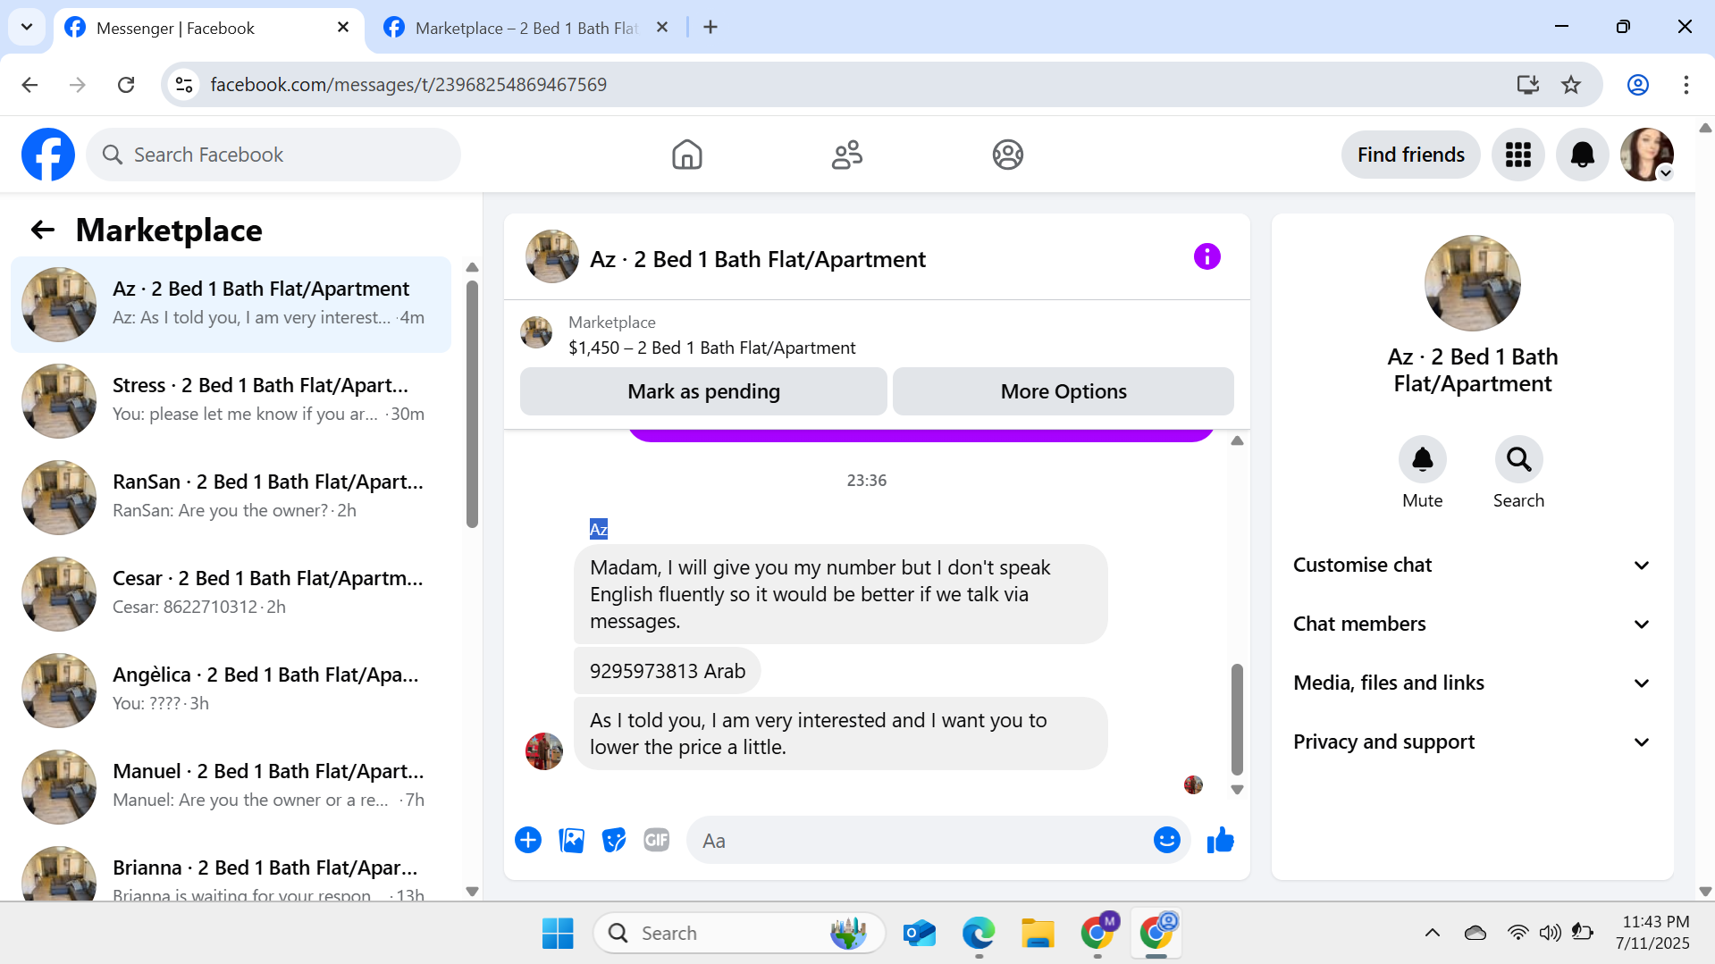The height and width of the screenshot is (964, 1715).
Task: Select the message "9295973813 Arab"
Action: [667, 671]
